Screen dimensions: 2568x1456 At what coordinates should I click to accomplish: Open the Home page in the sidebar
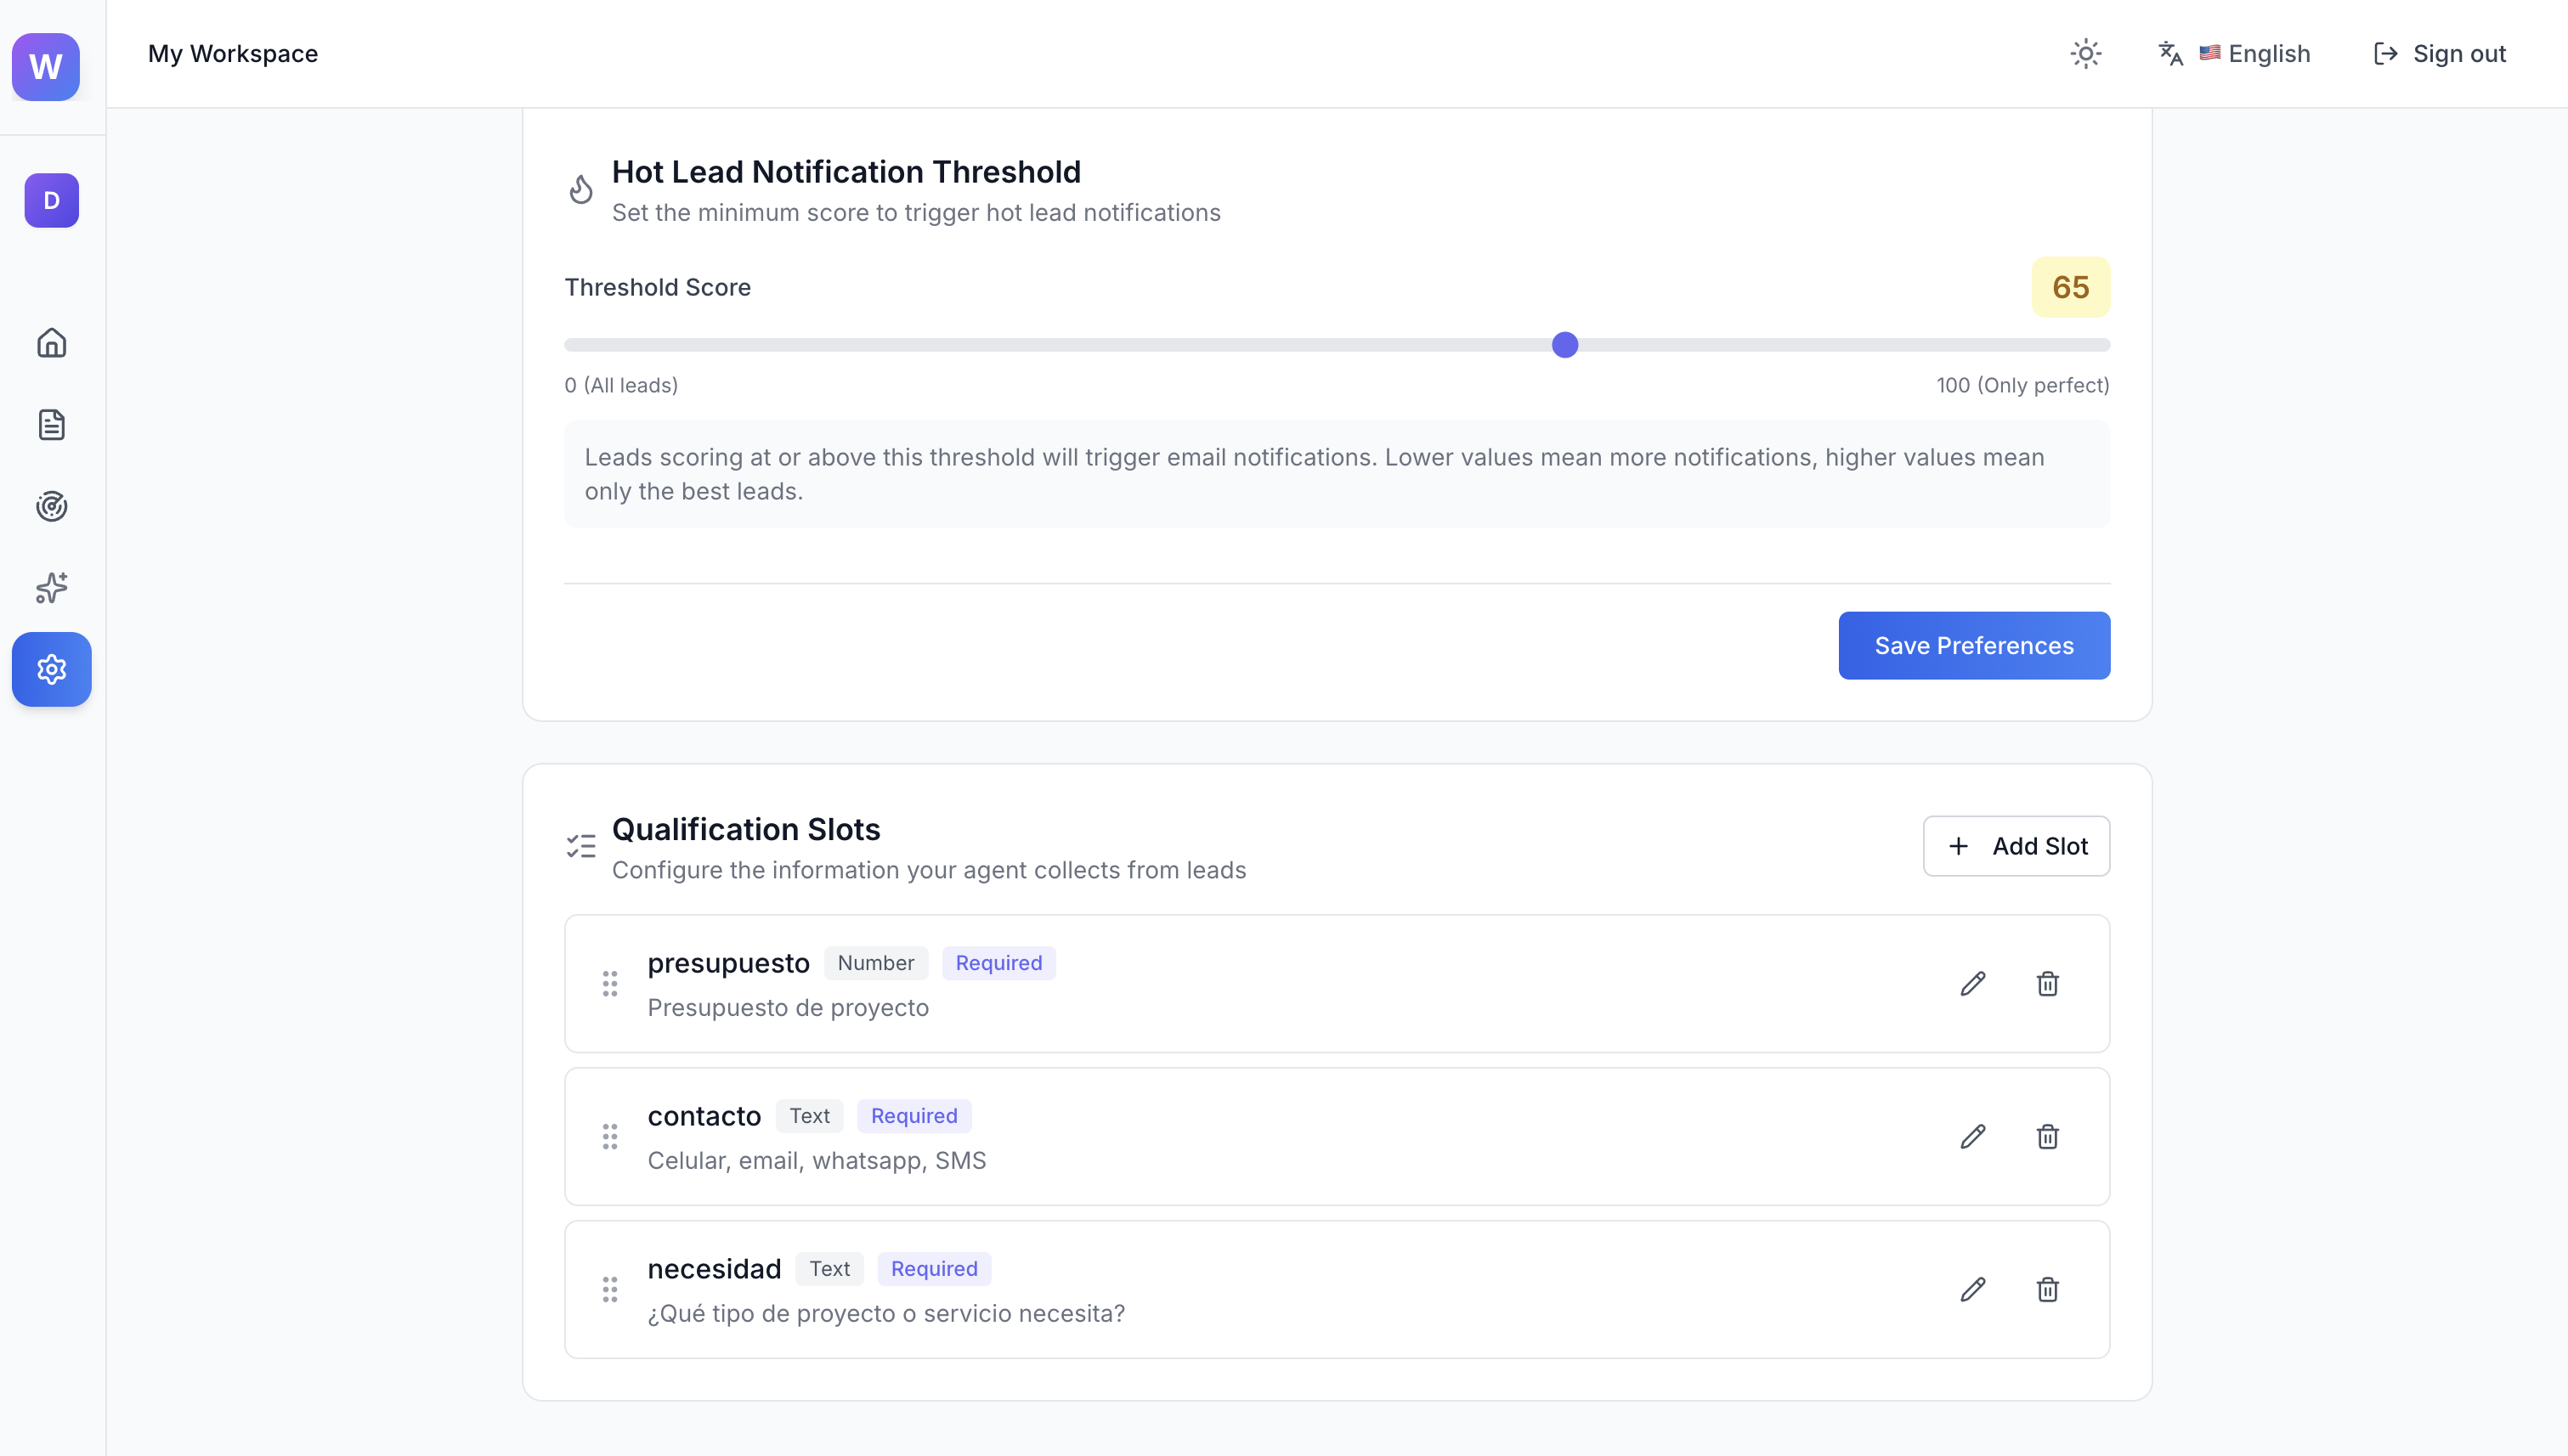[51, 343]
